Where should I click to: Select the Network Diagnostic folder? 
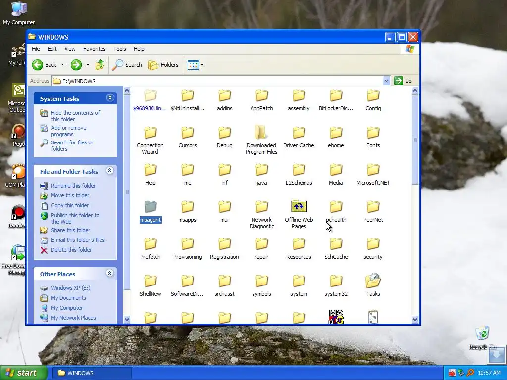point(261,215)
